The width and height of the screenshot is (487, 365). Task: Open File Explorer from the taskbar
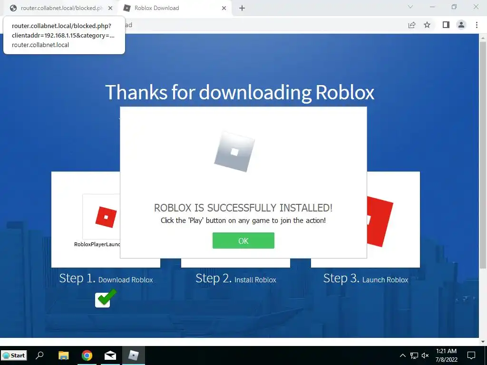coord(63,355)
